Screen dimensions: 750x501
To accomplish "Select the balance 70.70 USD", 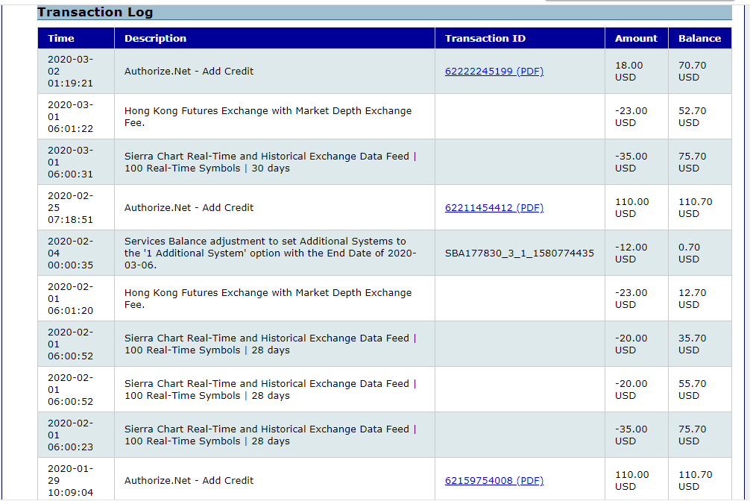I will click(692, 72).
